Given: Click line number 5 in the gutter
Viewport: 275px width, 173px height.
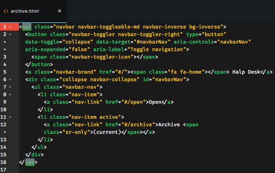Looking at the screenshot, I should pyautogui.click(x=5, y=72).
